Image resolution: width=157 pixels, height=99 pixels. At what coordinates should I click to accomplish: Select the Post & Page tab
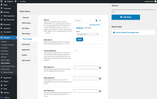point(28,39)
